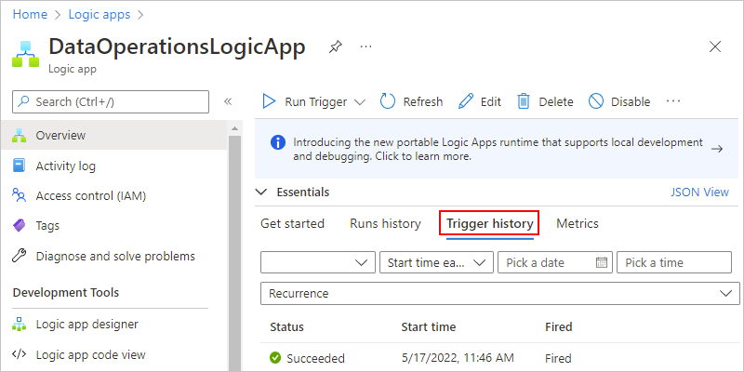Image resolution: width=744 pixels, height=372 pixels.
Task: Click the info icon in the banner
Action: pyautogui.click(x=278, y=142)
